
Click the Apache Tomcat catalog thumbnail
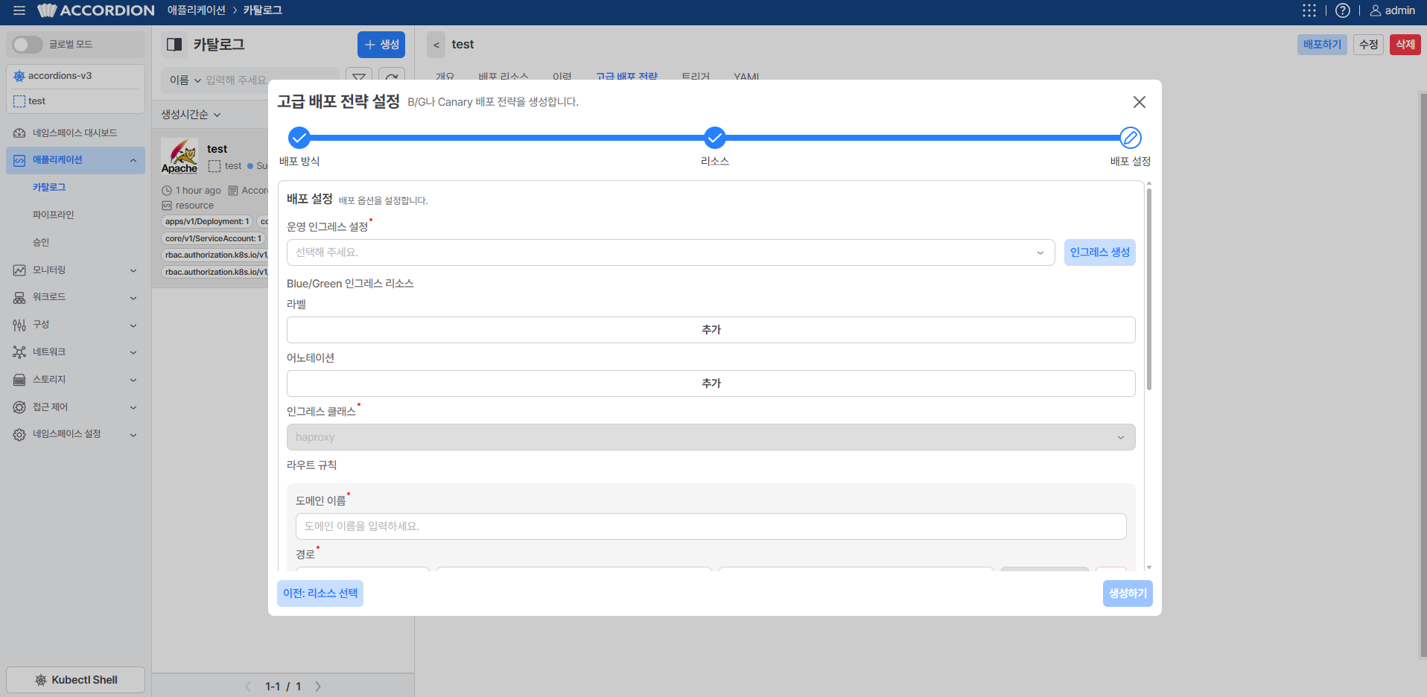tap(179, 156)
